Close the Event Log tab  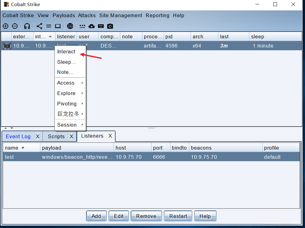click(x=38, y=136)
